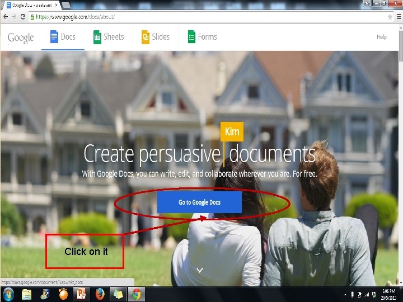The image size is (403, 302).
Task: Select the Forms tab
Action: (203, 37)
